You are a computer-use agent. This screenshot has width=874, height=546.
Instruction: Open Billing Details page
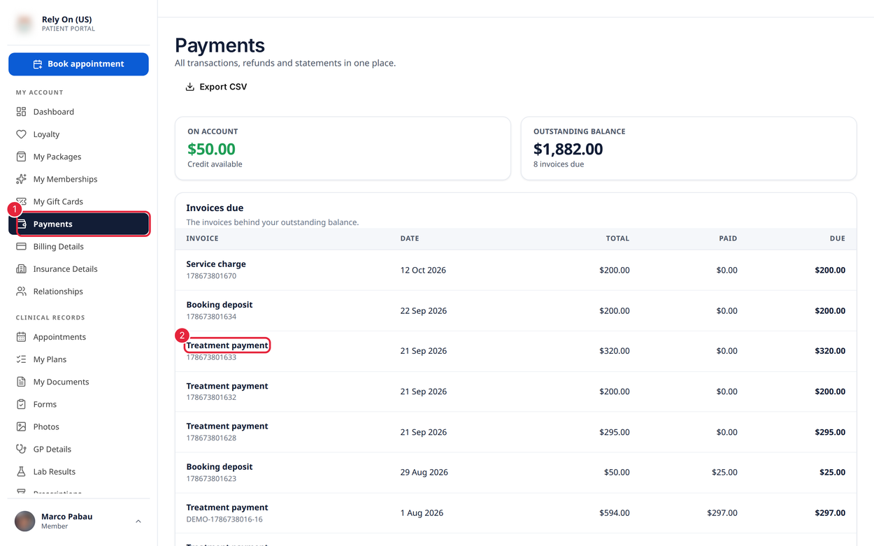[x=78, y=246]
